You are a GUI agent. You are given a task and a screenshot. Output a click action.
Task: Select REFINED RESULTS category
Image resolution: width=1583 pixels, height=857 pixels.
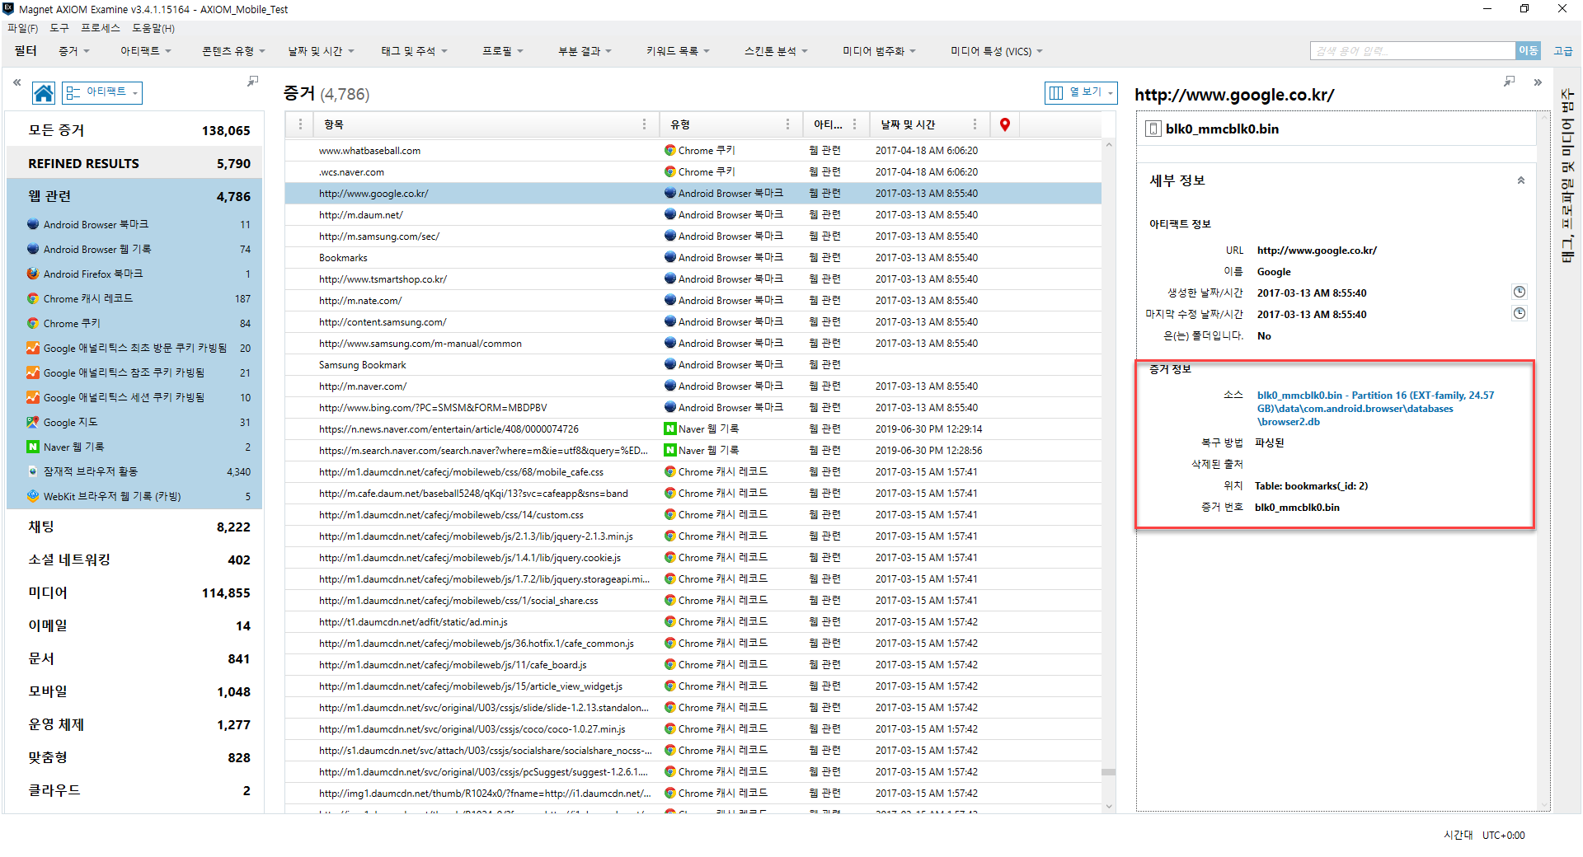134,163
